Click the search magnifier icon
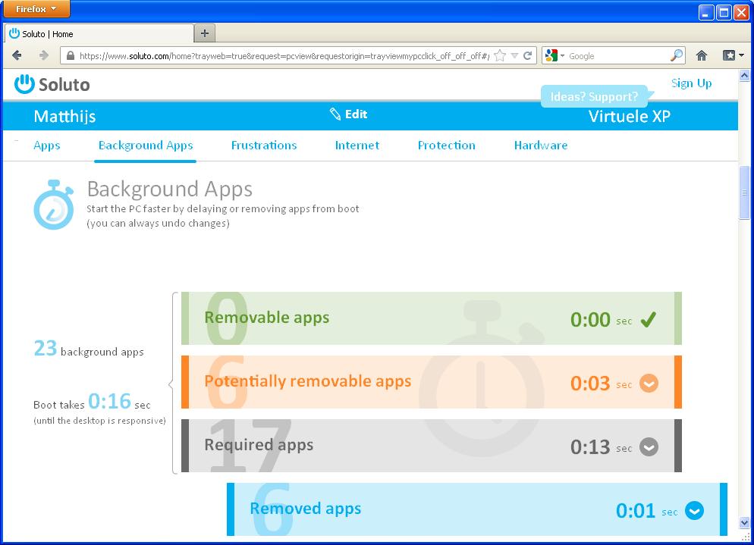The height and width of the screenshot is (545, 754). tap(676, 55)
